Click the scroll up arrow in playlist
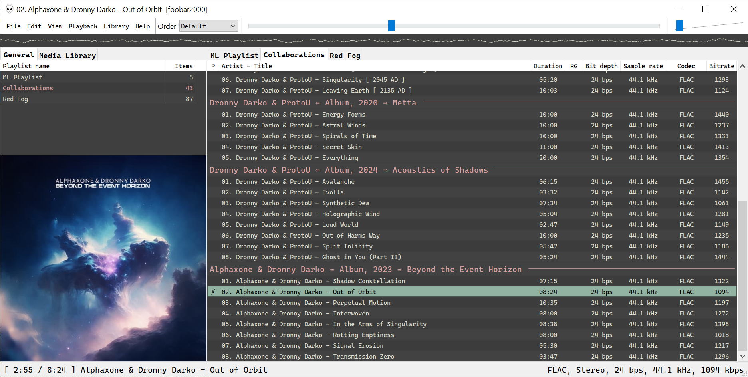Screen dimensions: 748x377 (x=742, y=66)
